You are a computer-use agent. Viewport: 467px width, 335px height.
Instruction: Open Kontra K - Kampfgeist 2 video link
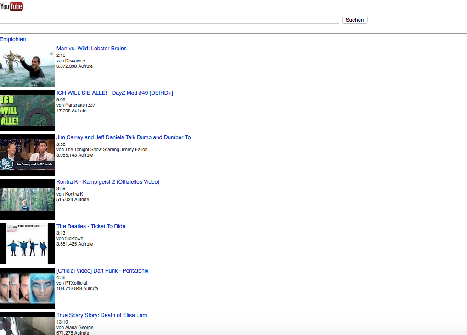[108, 182]
